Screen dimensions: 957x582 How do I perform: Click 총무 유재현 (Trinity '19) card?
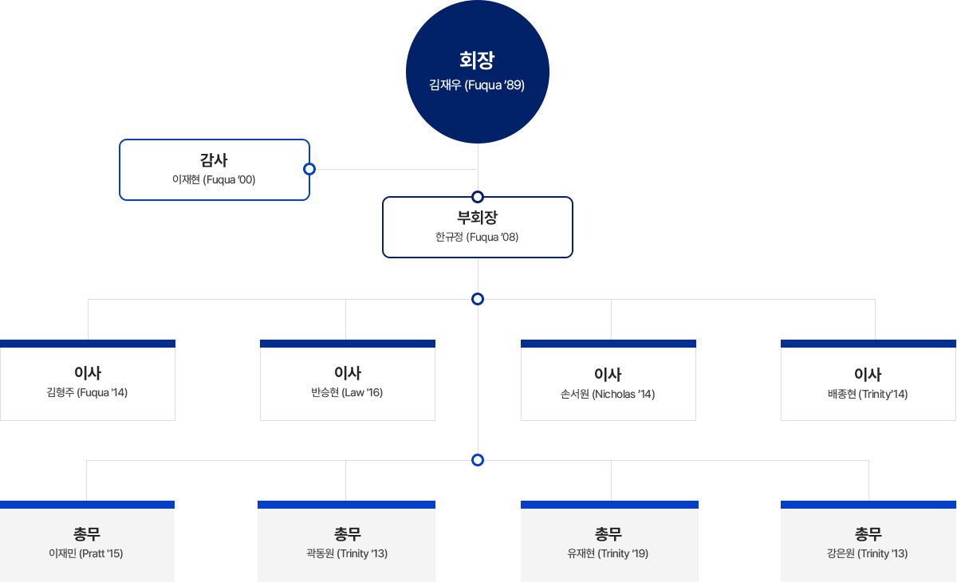[609, 544]
